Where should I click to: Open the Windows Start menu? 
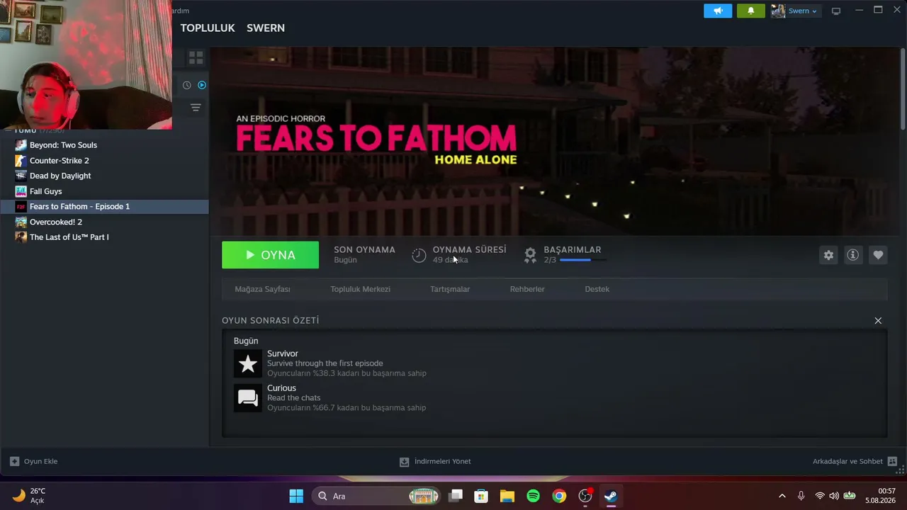pos(296,496)
